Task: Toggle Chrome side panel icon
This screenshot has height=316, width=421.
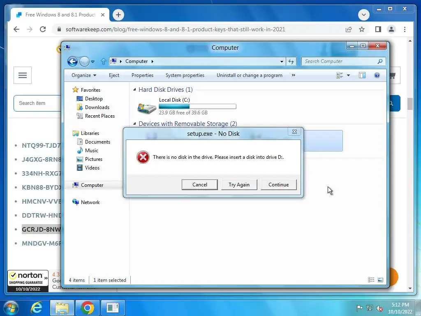Action: [x=378, y=29]
